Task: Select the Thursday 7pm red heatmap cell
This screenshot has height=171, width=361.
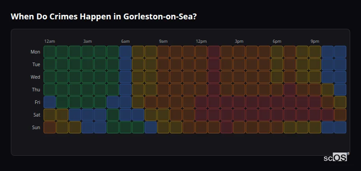Action: coord(290,90)
